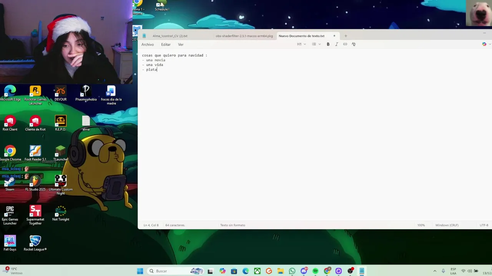The image size is (492, 276).
Task: Click the UTF-8 encoding indicator
Action: 484,225
